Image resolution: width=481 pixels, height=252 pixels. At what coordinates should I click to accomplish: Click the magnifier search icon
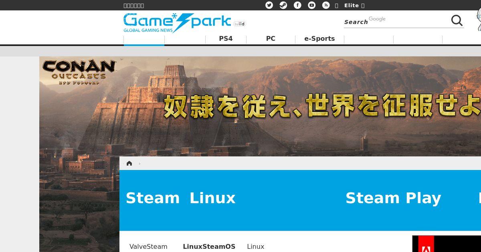(457, 20)
